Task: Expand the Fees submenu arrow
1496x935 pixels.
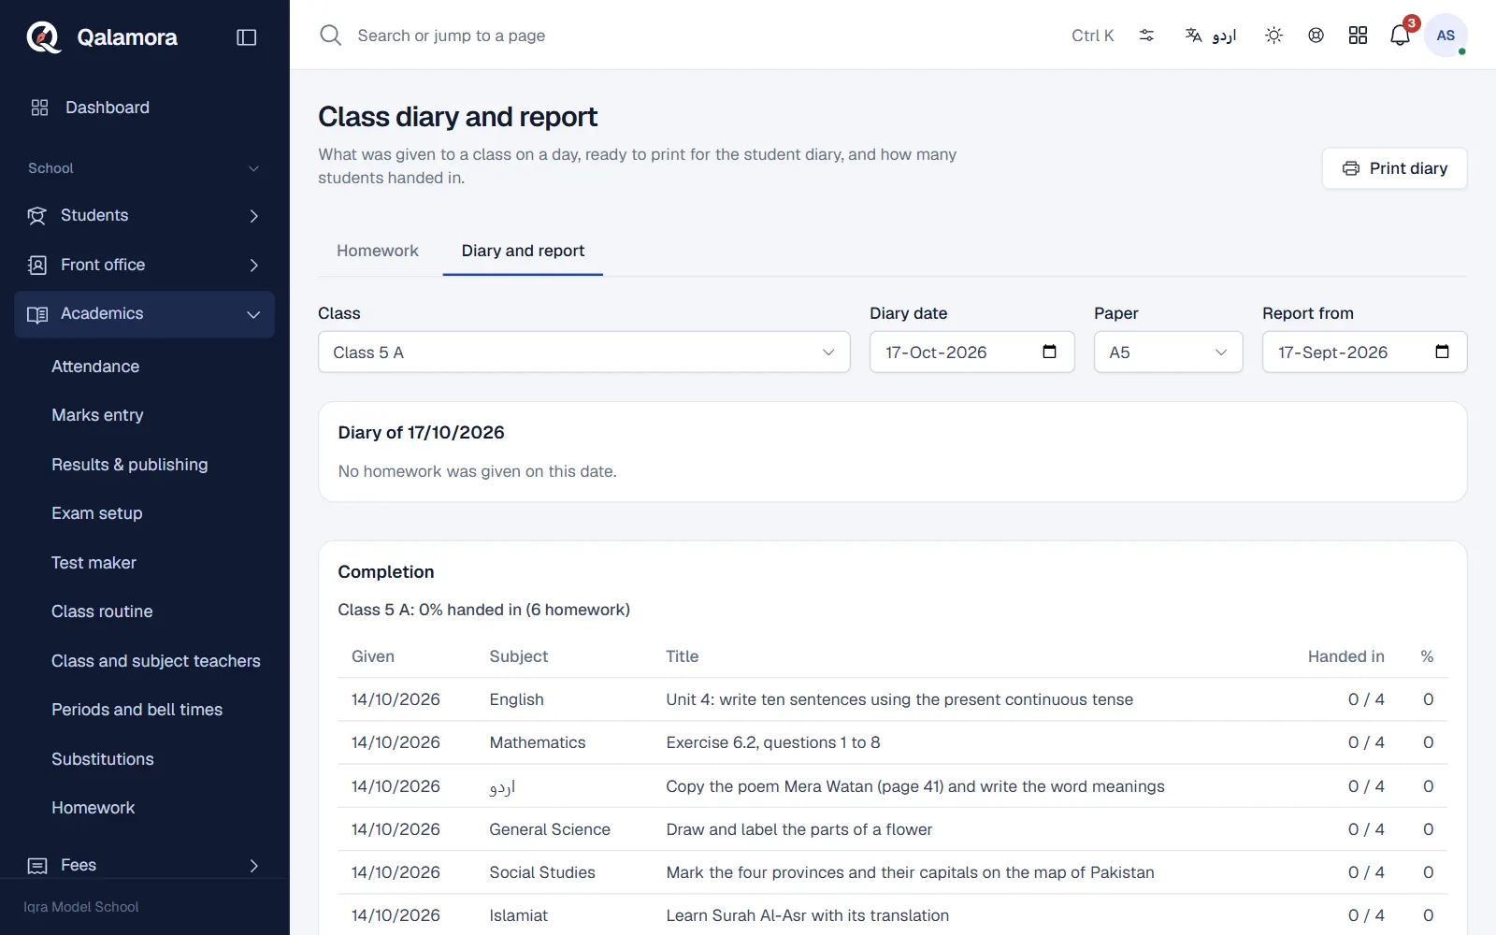Action: (253, 866)
